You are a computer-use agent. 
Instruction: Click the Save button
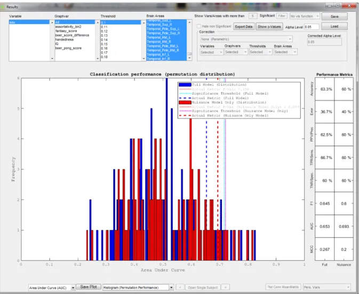334,17
